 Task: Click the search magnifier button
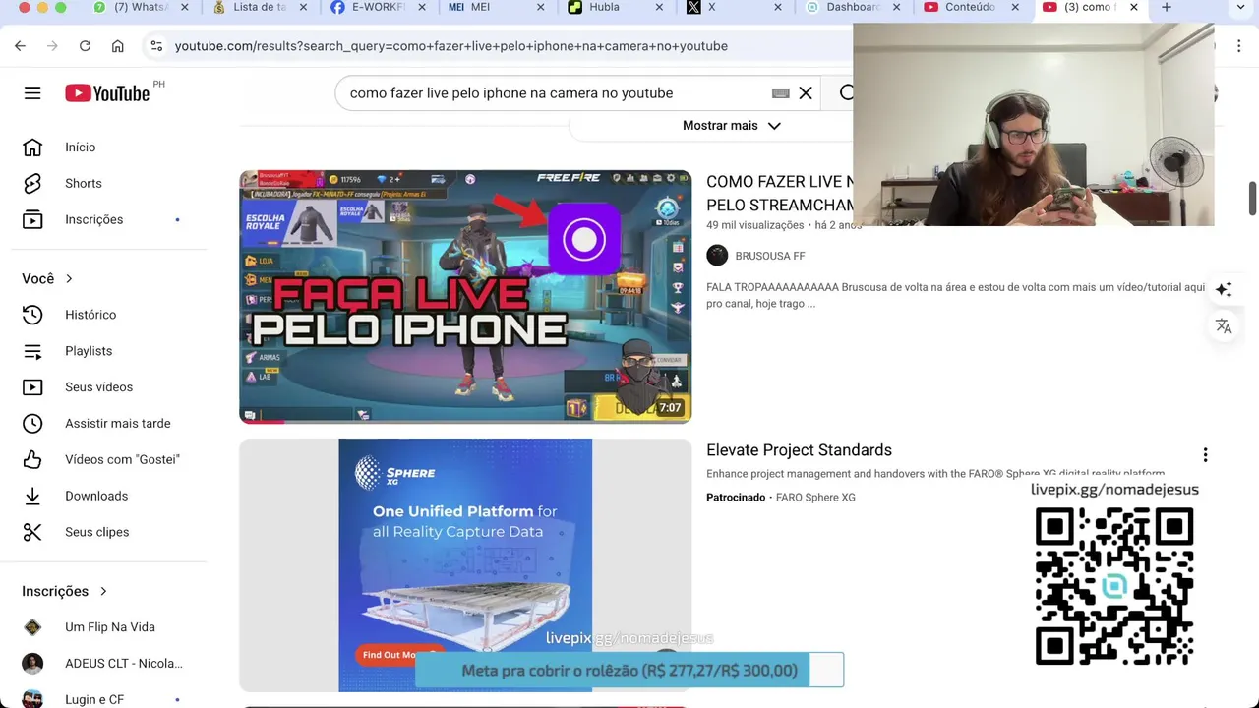click(846, 93)
